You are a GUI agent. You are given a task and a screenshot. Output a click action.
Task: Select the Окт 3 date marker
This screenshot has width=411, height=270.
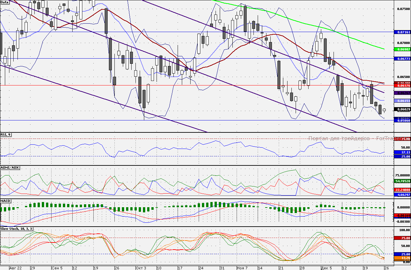tap(141, 268)
